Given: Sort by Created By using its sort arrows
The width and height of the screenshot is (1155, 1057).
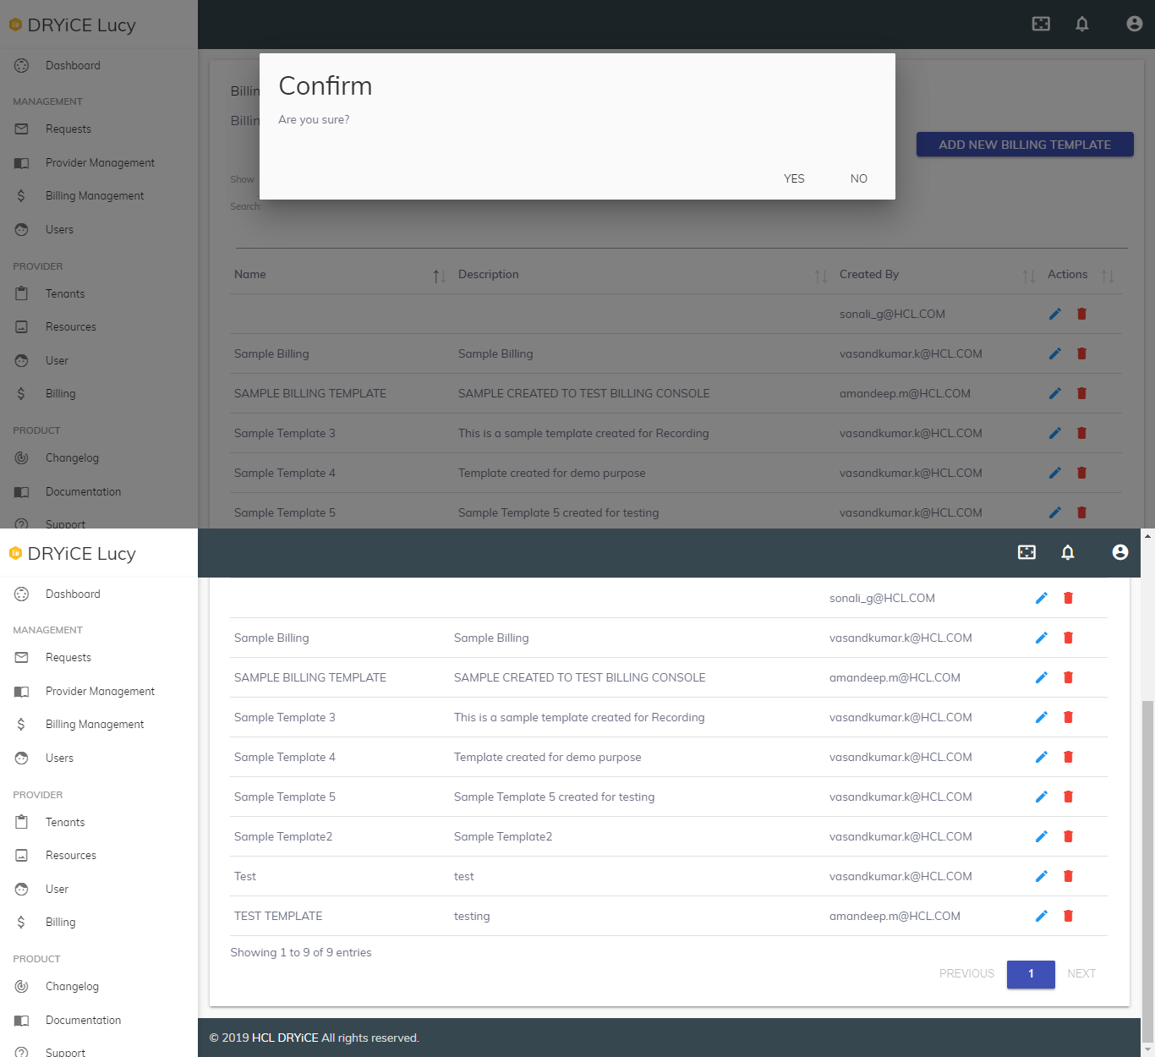Looking at the screenshot, I should [x=1028, y=276].
